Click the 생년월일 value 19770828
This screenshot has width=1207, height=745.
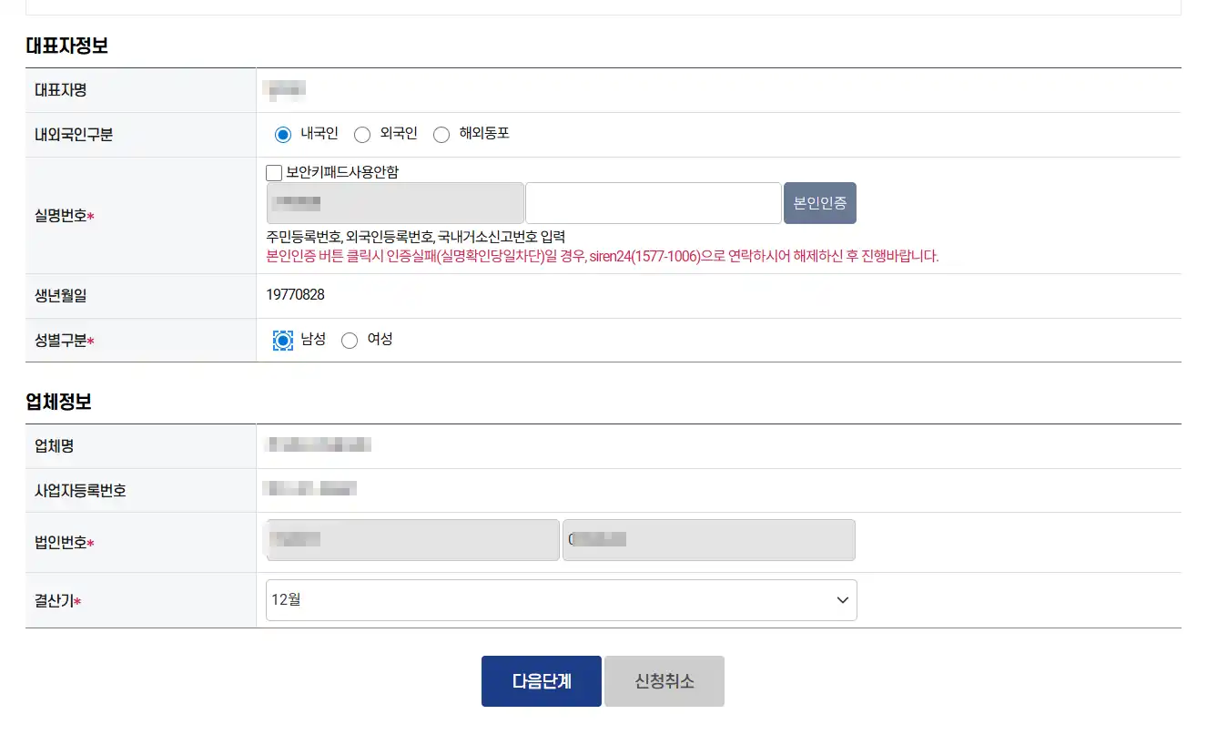click(295, 295)
